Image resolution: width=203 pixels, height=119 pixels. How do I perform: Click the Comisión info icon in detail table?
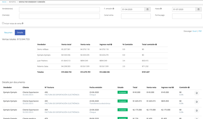click(189, 87)
